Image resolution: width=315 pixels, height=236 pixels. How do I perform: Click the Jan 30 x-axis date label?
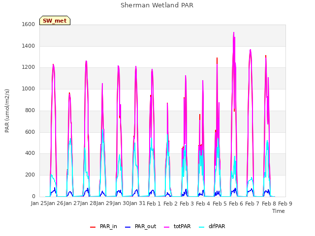tap(121, 204)
